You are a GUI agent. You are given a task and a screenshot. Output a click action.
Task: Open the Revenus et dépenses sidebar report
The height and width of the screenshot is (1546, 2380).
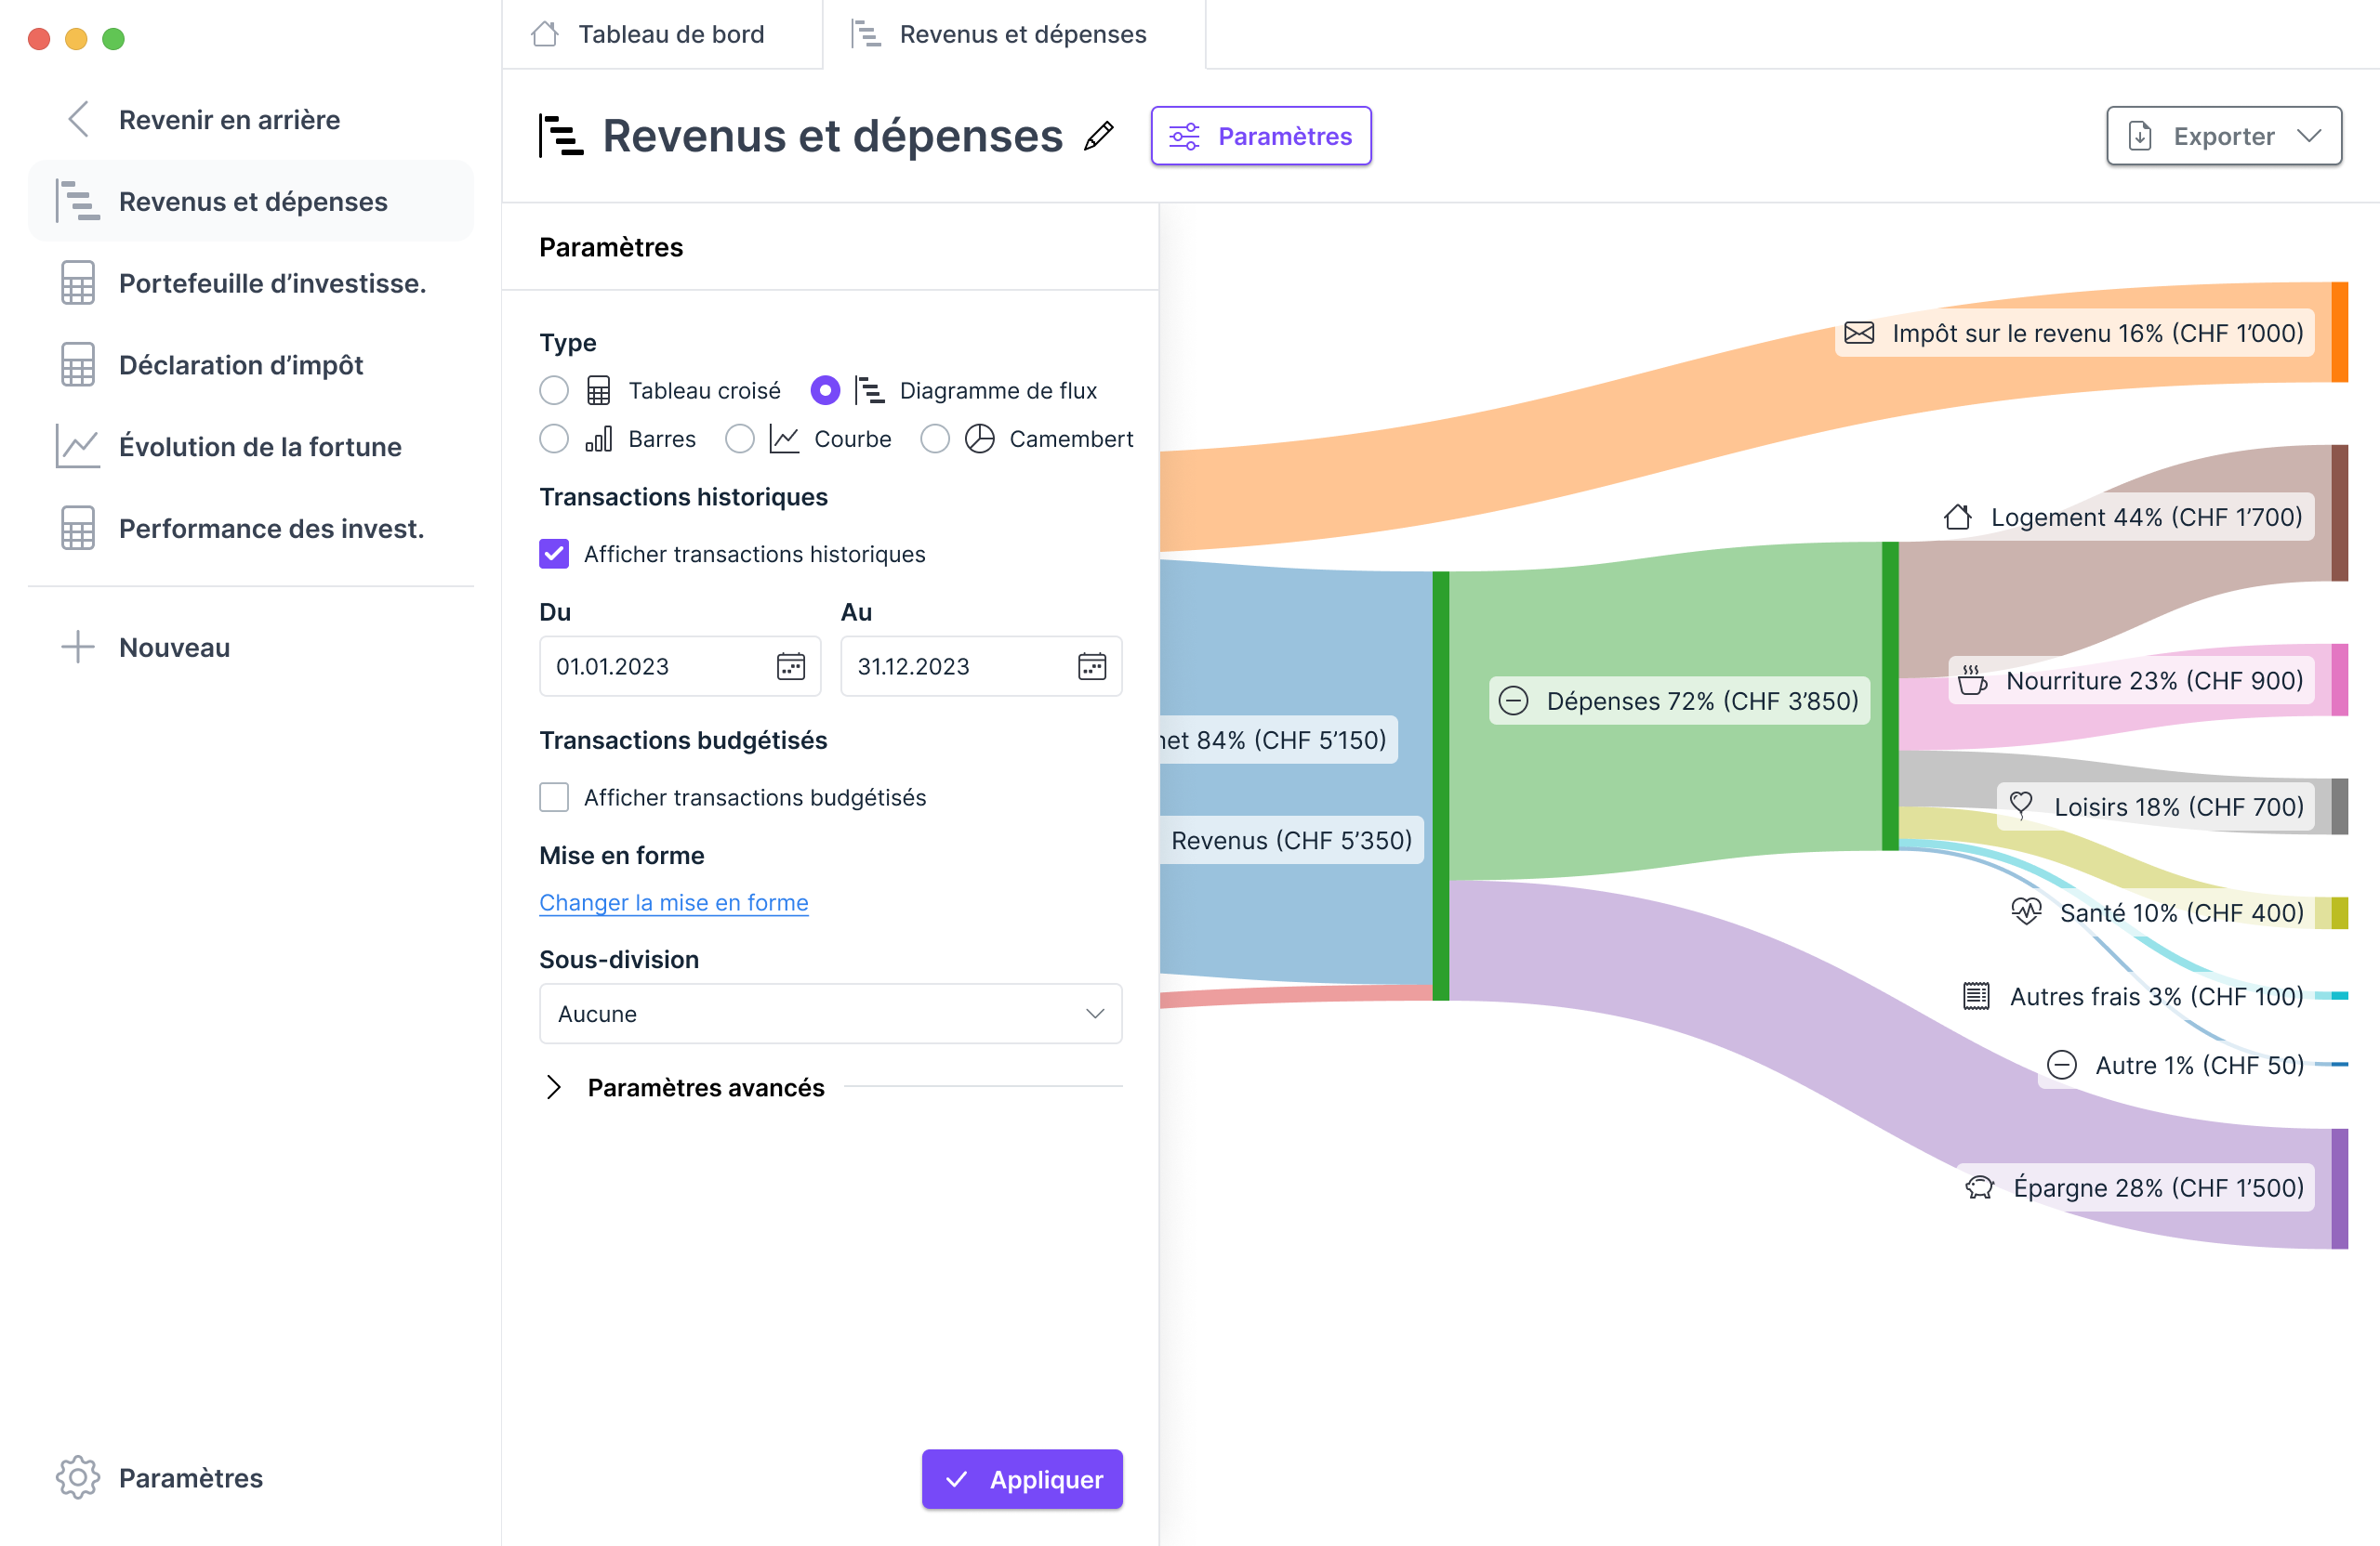pyautogui.click(x=252, y=200)
